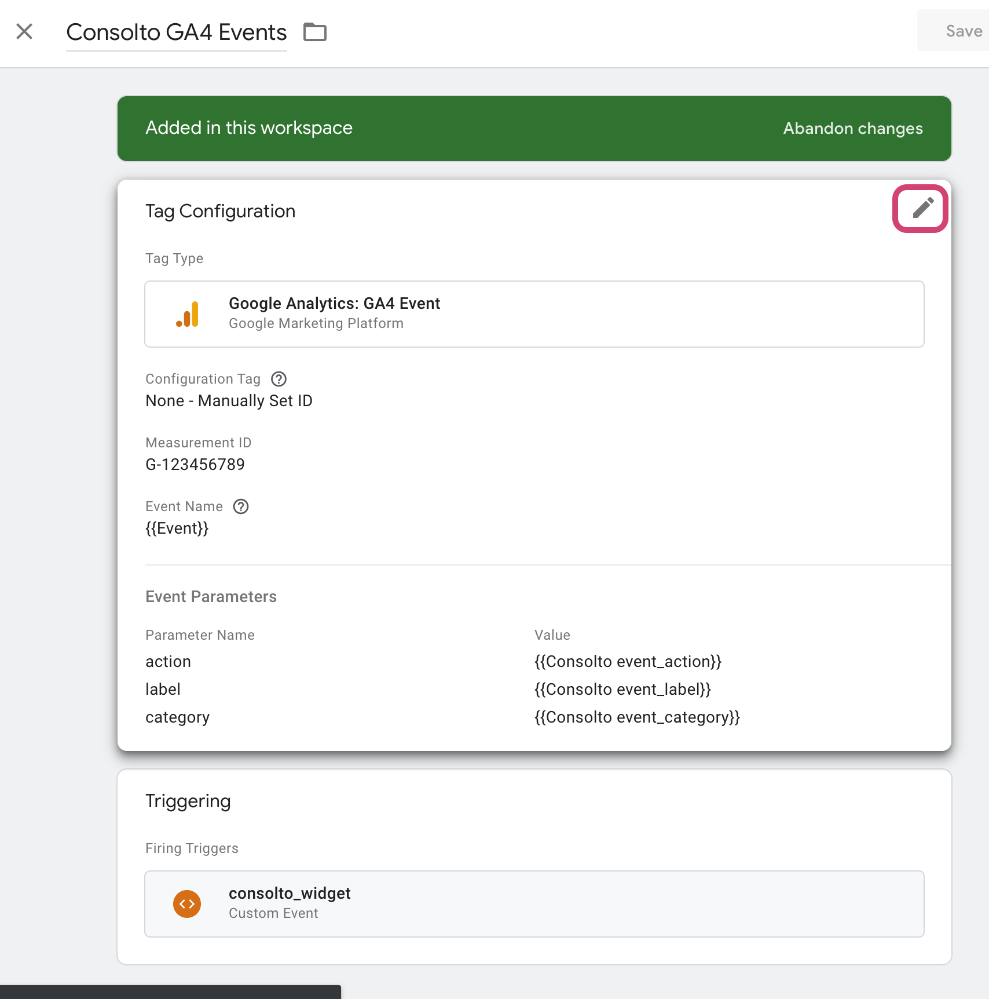Click the label parameter name
This screenshot has height=999, width=989.
click(x=163, y=690)
